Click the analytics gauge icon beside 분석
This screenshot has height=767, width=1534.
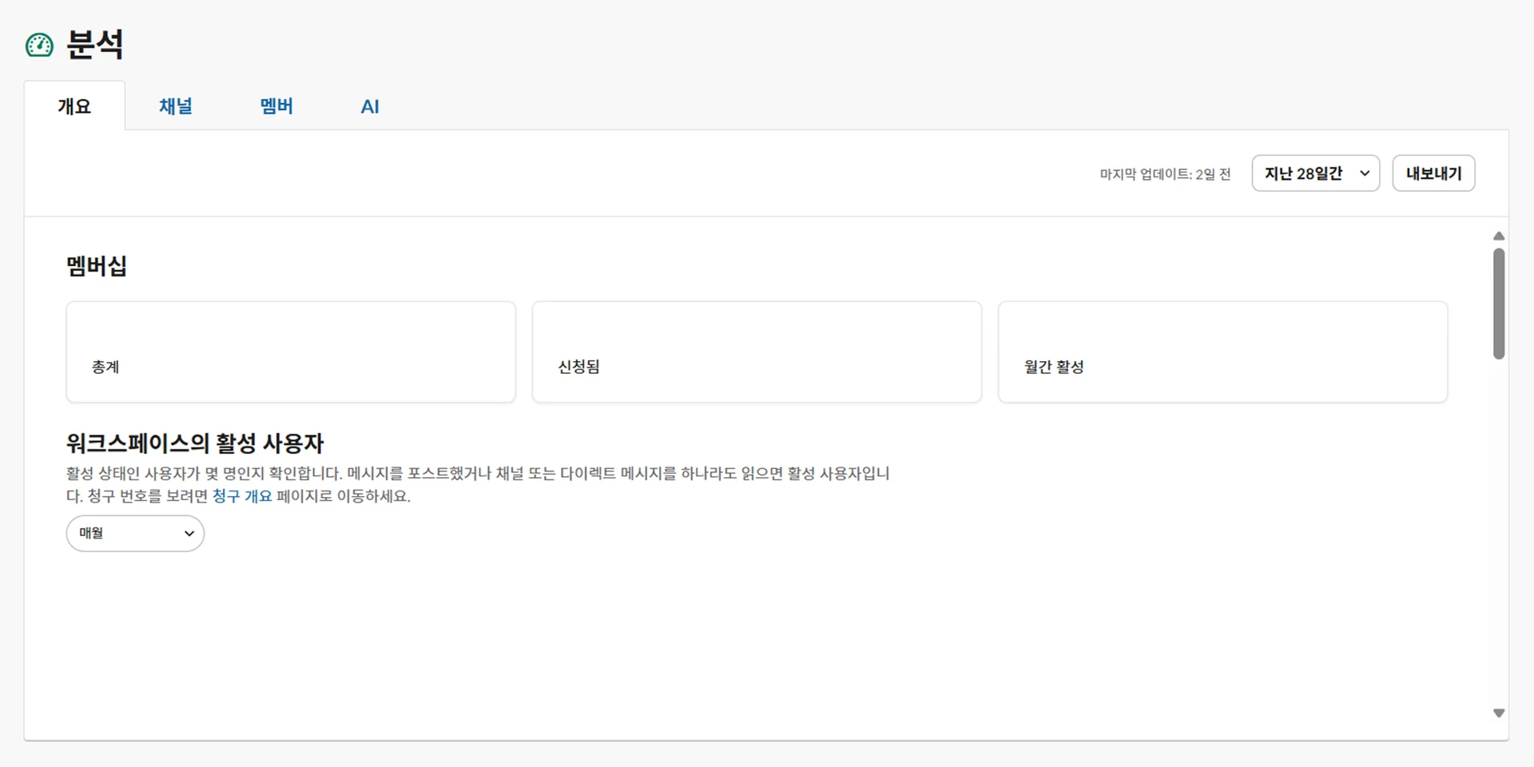[x=39, y=45]
